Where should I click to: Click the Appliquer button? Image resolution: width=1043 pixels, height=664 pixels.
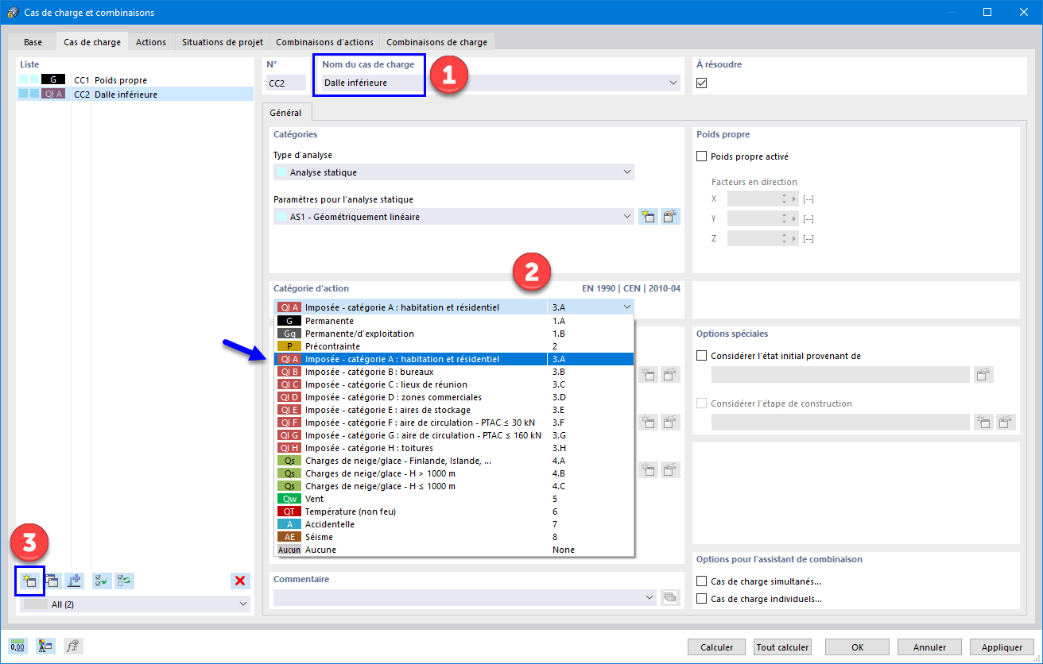pos(1002,647)
